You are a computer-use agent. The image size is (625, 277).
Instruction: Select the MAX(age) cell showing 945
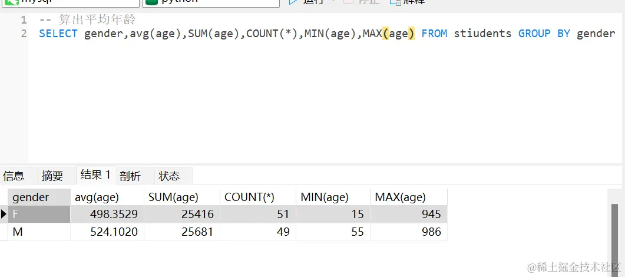click(409, 215)
